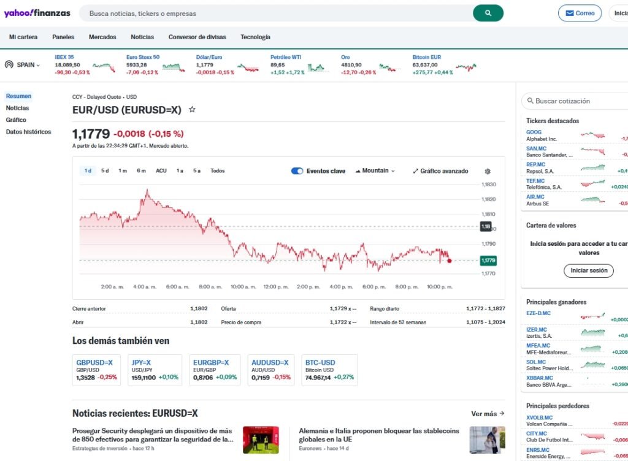Click the Yahoo Finanzas logo

click(x=37, y=13)
